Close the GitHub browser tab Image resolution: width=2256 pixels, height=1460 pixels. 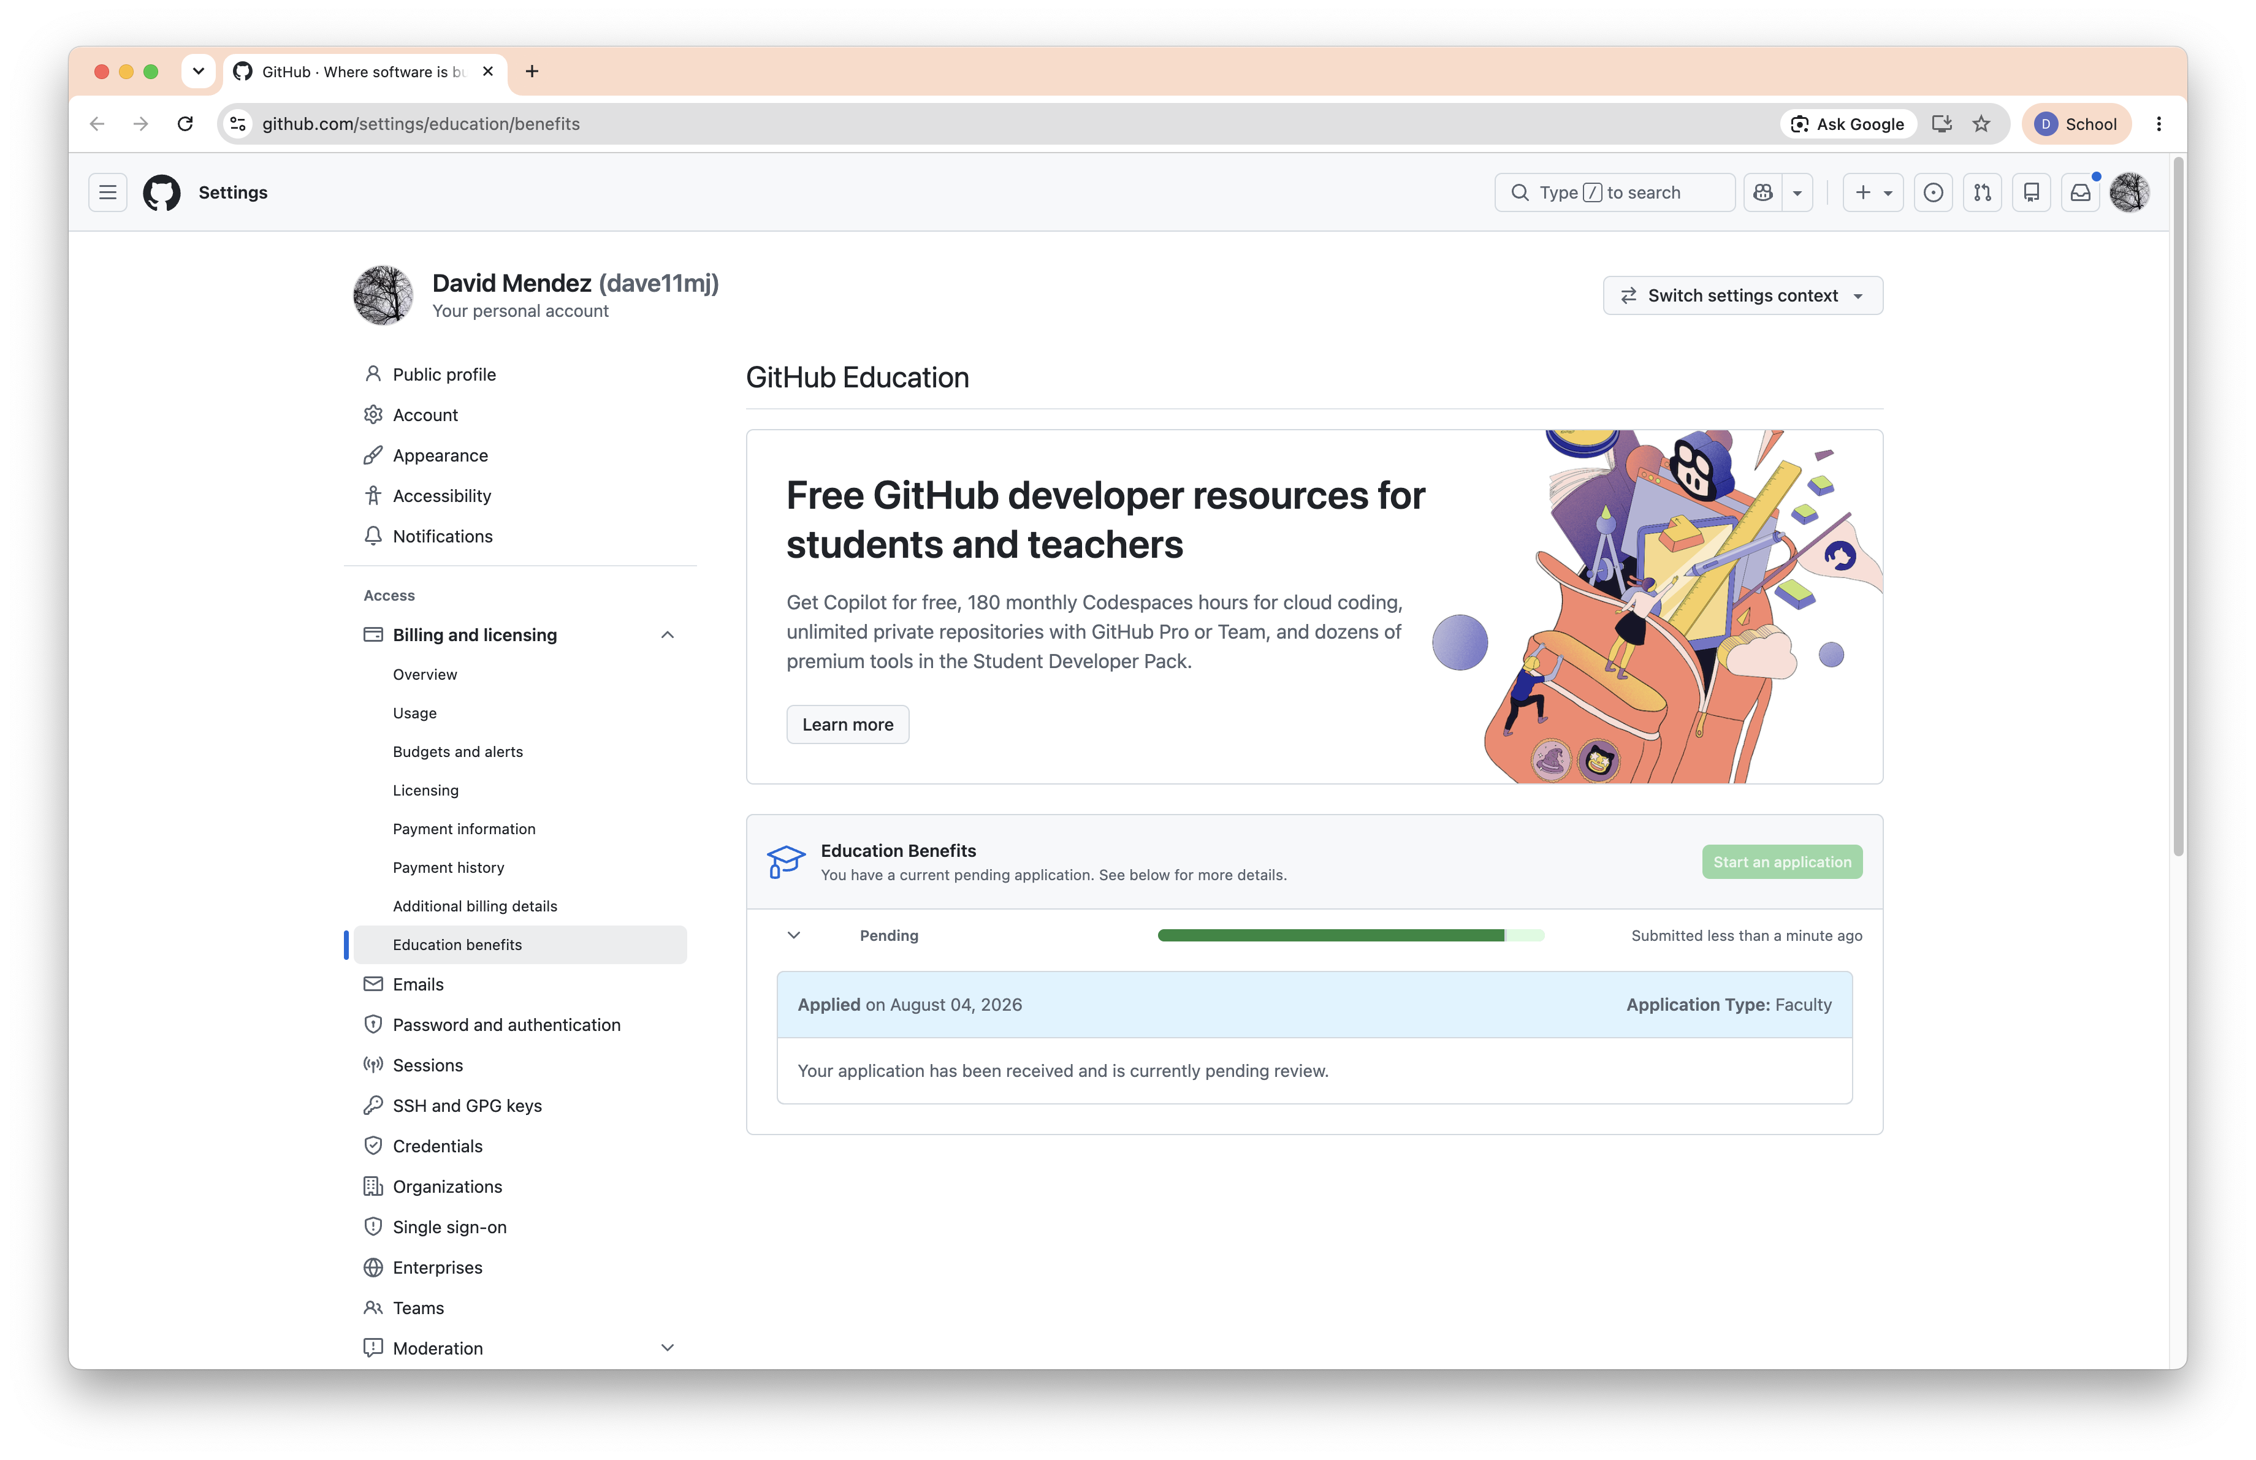tap(488, 71)
